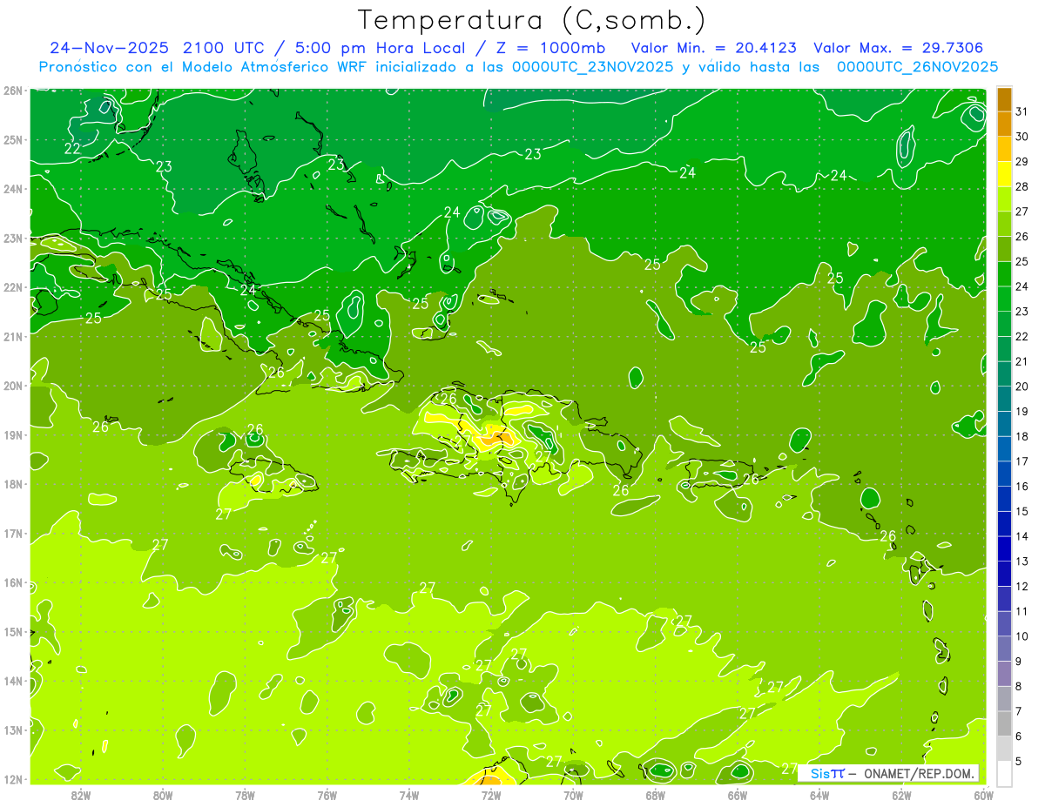Image resolution: width=1045 pixels, height=807 pixels.
Task: Click the '60W' longitude axis label
Action: [x=984, y=795]
